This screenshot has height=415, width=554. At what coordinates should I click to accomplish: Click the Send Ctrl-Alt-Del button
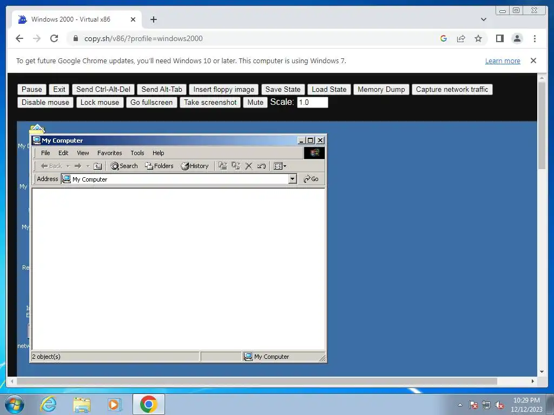coord(103,89)
